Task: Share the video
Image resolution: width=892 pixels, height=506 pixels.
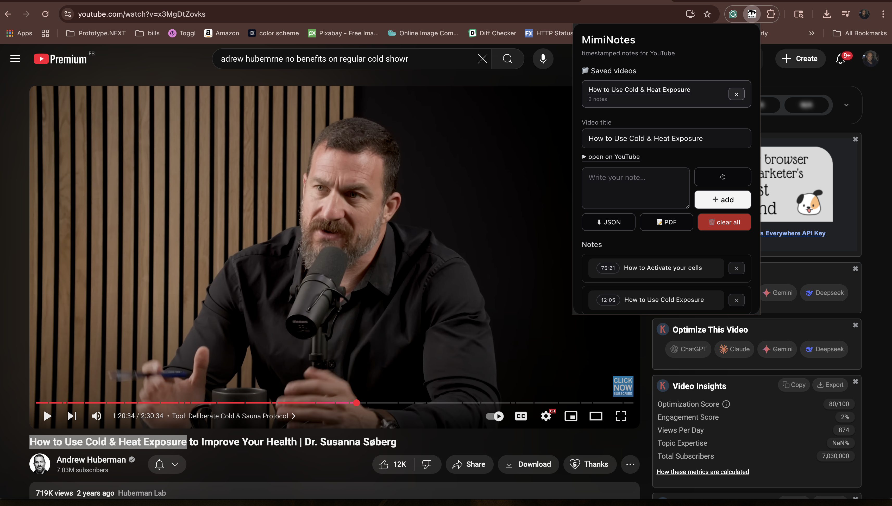Action: click(x=469, y=464)
